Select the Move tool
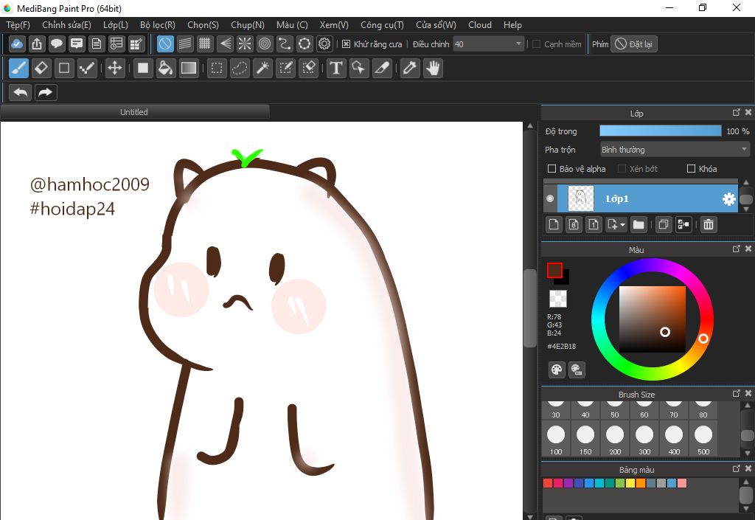The width and height of the screenshot is (755, 520). tap(114, 68)
